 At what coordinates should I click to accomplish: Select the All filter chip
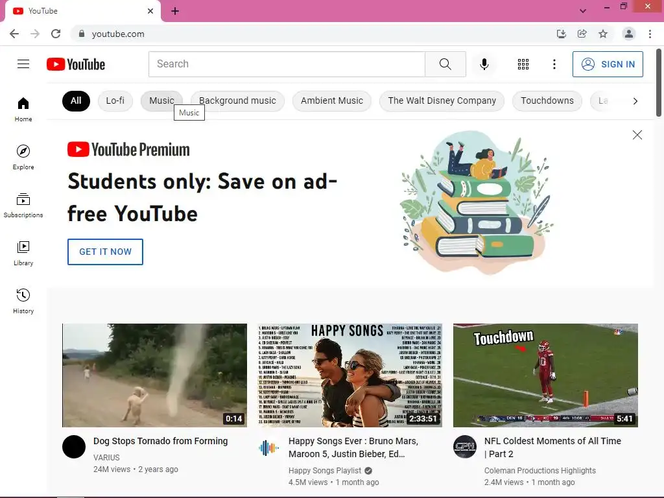76,101
